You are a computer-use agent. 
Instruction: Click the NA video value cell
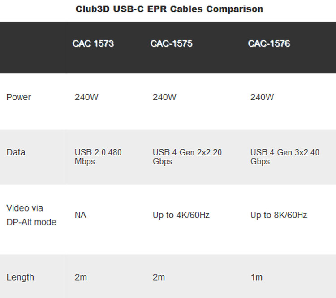pyautogui.click(x=81, y=216)
